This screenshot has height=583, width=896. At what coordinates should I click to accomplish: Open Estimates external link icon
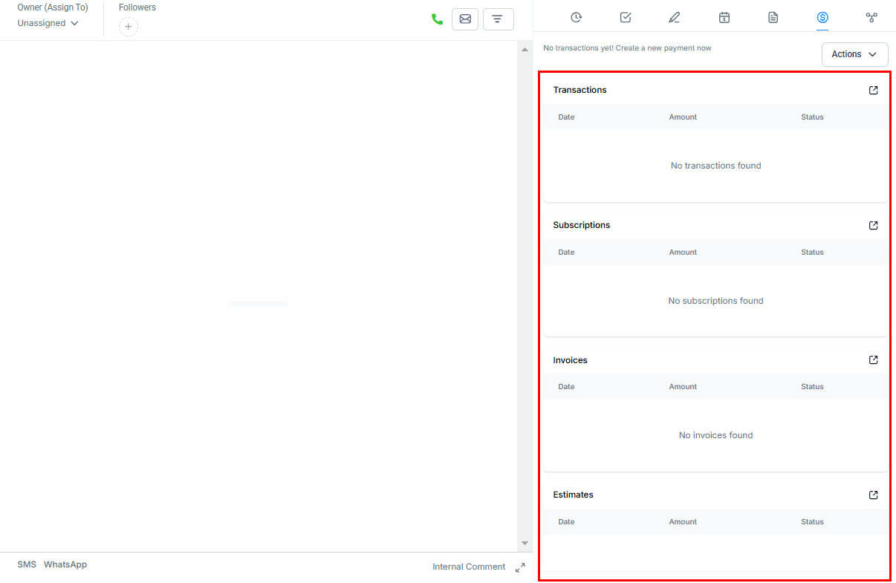(874, 495)
